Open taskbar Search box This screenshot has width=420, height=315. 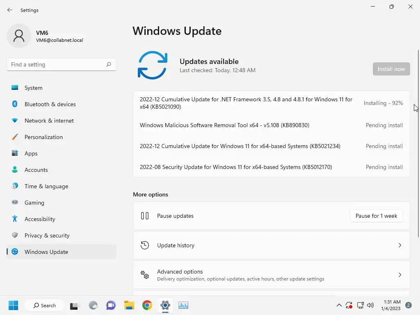pos(44,305)
